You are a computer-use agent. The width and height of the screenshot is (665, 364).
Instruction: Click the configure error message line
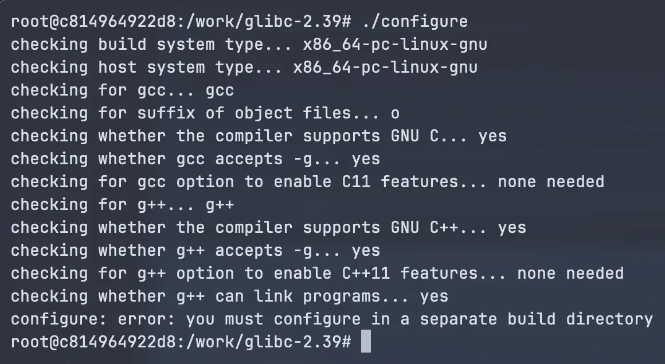332,319
